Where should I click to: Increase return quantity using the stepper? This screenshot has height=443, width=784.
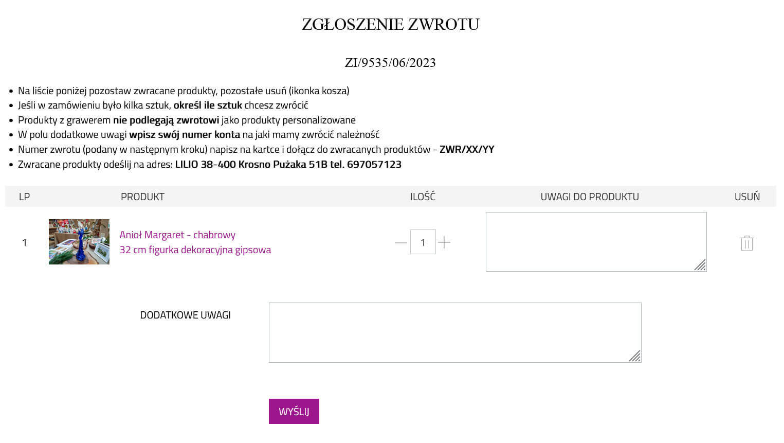[x=444, y=242]
